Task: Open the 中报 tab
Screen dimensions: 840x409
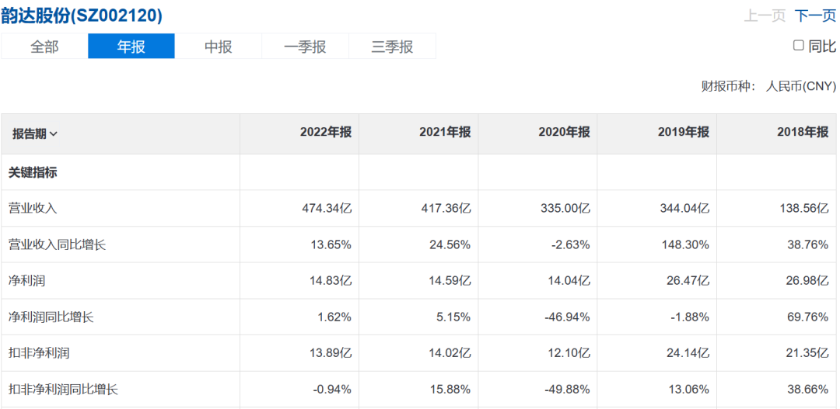Action: (219, 47)
